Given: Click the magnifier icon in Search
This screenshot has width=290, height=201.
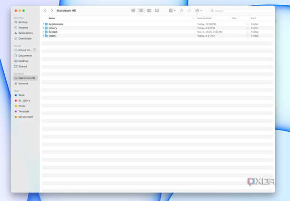Looking at the screenshot, I should [x=212, y=11].
